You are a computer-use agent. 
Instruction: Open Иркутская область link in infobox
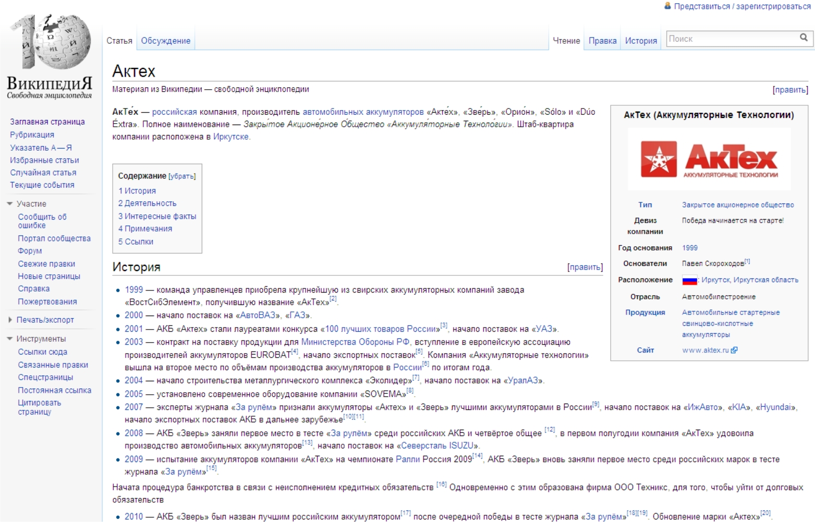(x=766, y=280)
